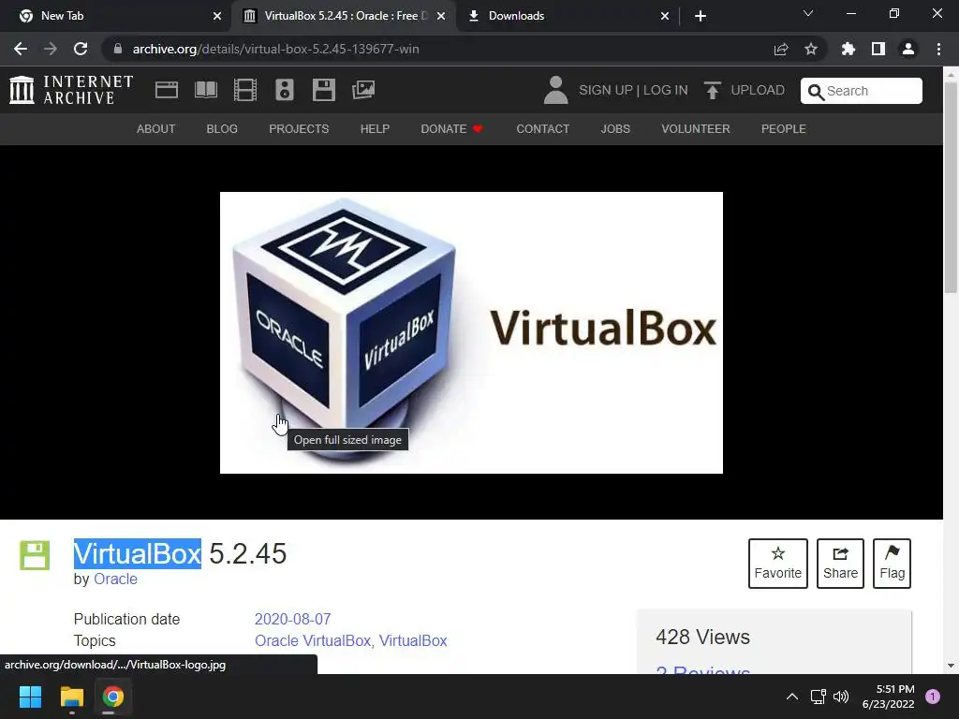The height and width of the screenshot is (719, 959).
Task: Open the VOLUNTEER menu item
Action: pyautogui.click(x=696, y=129)
